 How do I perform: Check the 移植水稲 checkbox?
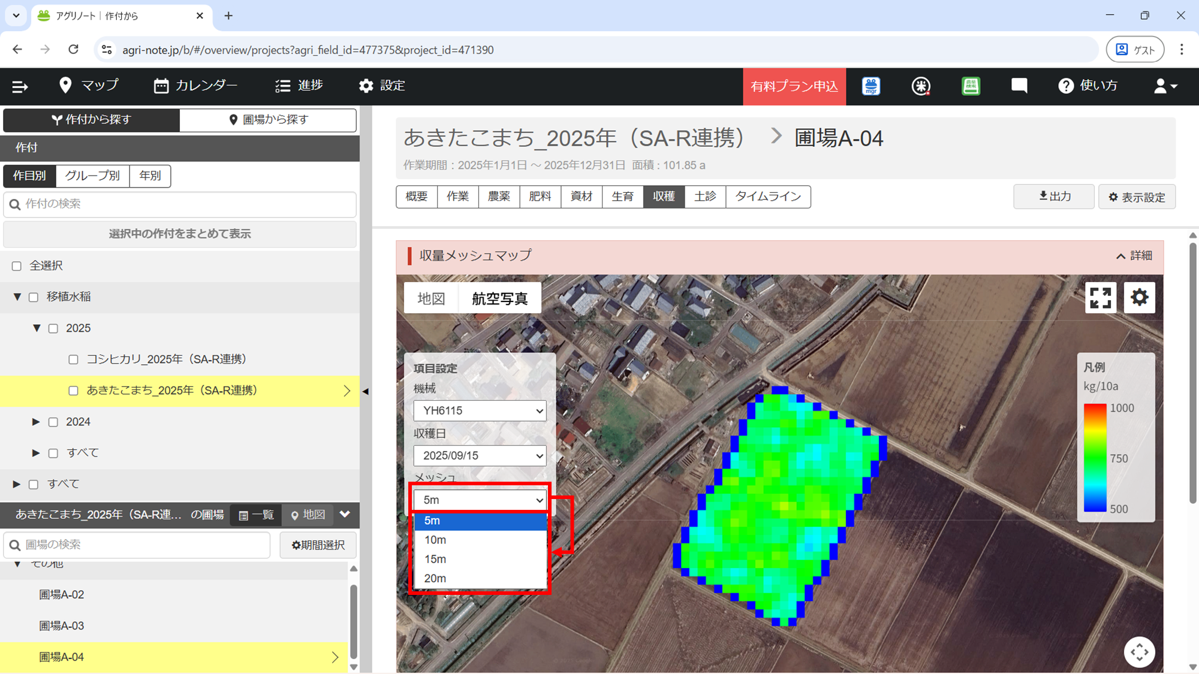[x=34, y=297]
